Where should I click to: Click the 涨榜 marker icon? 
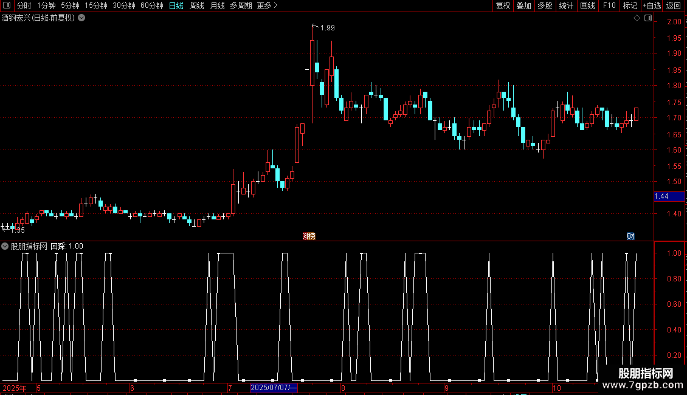coord(309,236)
